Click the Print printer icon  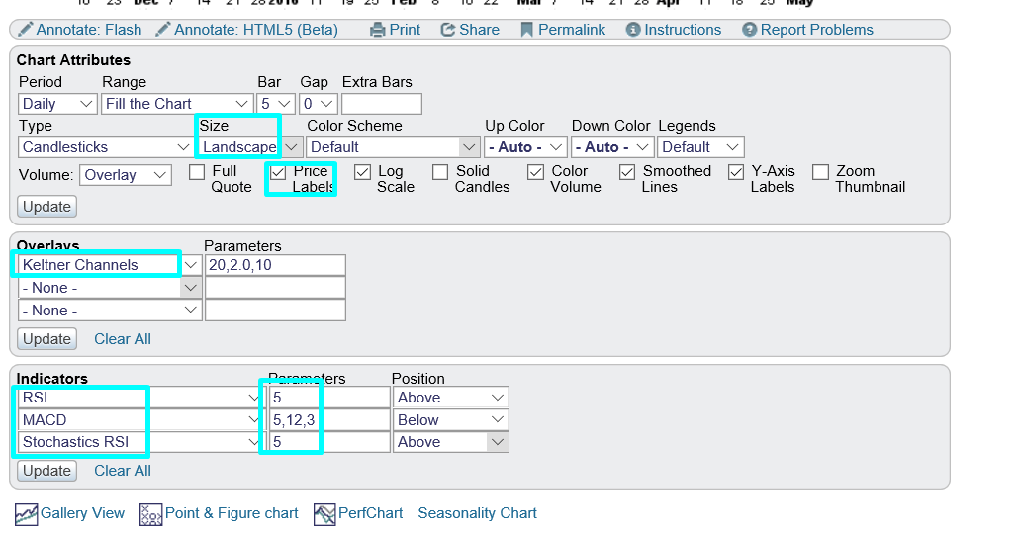377,30
